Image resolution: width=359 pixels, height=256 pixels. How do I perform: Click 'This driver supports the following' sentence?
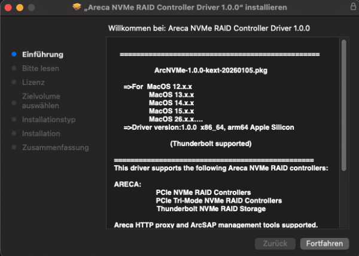[x=221, y=168]
